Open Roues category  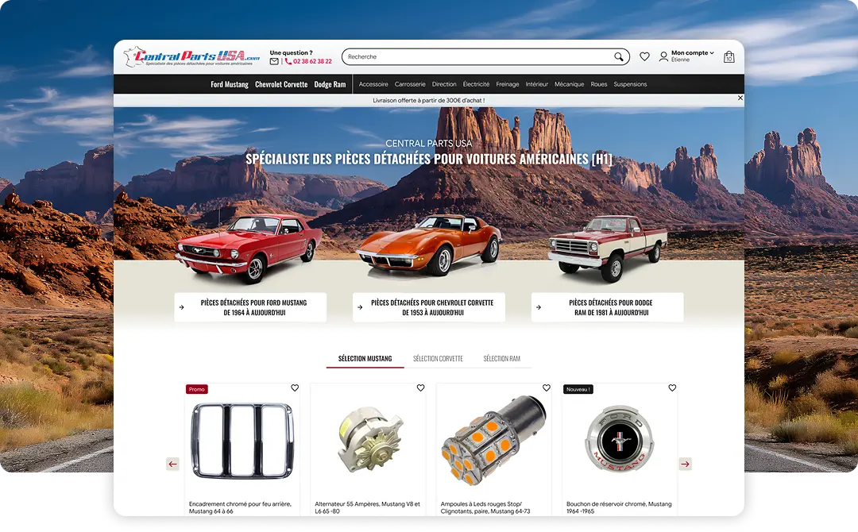pyautogui.click(x=599, y=84)
